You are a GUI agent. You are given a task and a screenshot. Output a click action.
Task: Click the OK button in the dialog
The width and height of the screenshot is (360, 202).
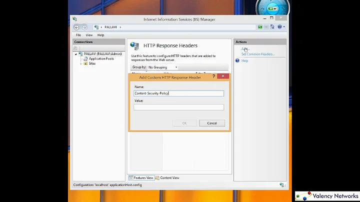coord(184,123)
